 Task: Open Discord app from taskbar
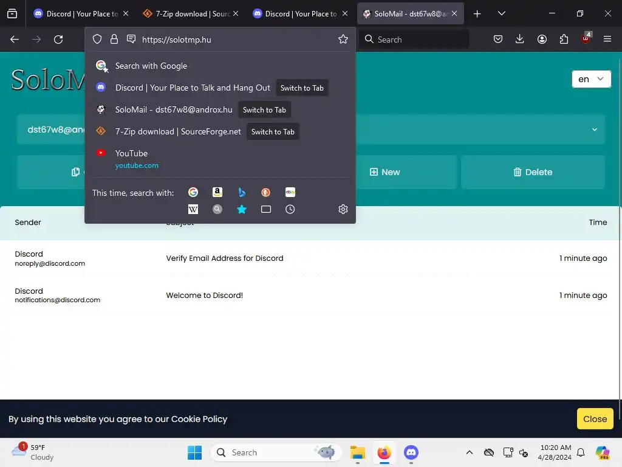[411, 452]
